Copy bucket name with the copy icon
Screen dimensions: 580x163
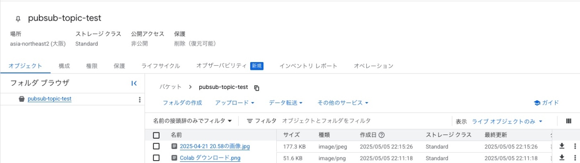point(257,88)
